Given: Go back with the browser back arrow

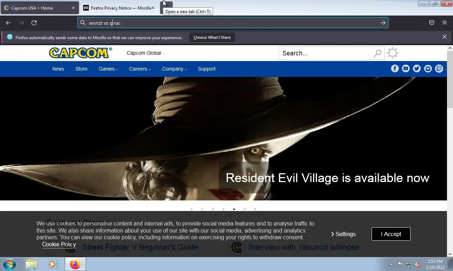Looking at the screenshot, I should point(8,23).
